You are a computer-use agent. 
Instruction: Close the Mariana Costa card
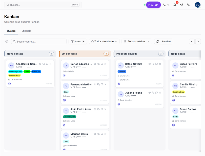[x=105, y=134]
